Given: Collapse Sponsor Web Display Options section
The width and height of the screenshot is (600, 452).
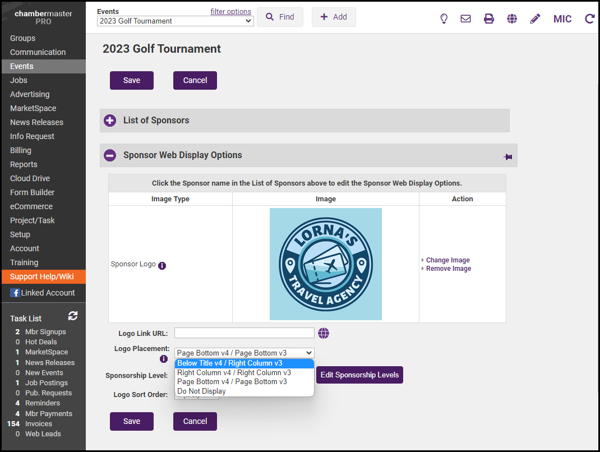Looking at the screenshot, I should pyautogui.click(x=110, y=155).
